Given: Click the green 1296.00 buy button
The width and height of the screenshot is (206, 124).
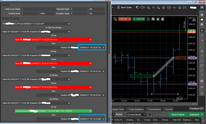Looking at the screenshot, I should tap(139, 19).
